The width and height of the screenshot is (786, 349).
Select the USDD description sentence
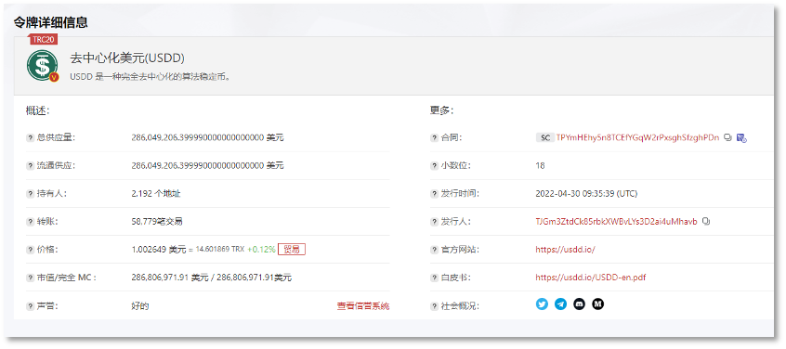pos(150,78)
